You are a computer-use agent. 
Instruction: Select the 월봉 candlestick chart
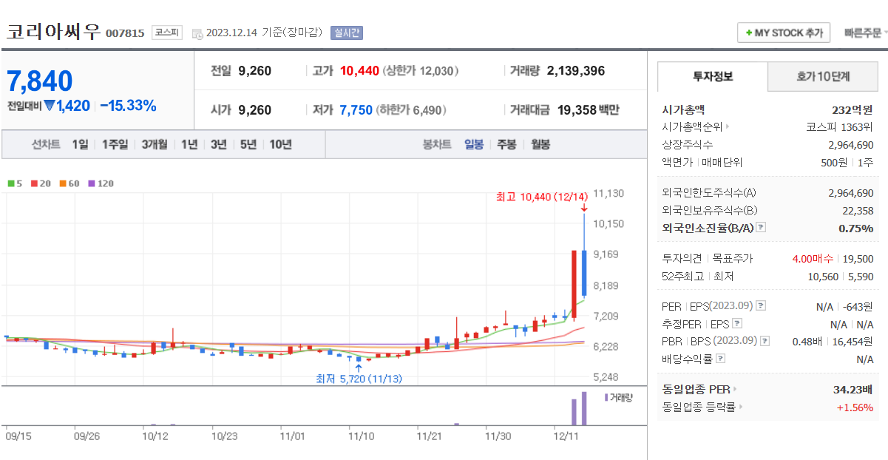pyautogui.click(x=540, y=144)
